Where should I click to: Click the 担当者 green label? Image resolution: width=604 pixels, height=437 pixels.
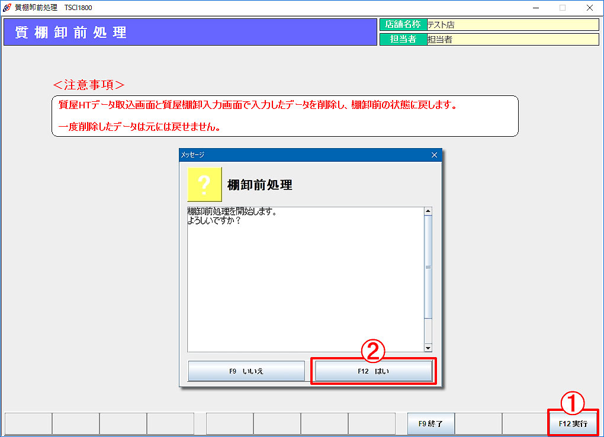tap(403, 39)
